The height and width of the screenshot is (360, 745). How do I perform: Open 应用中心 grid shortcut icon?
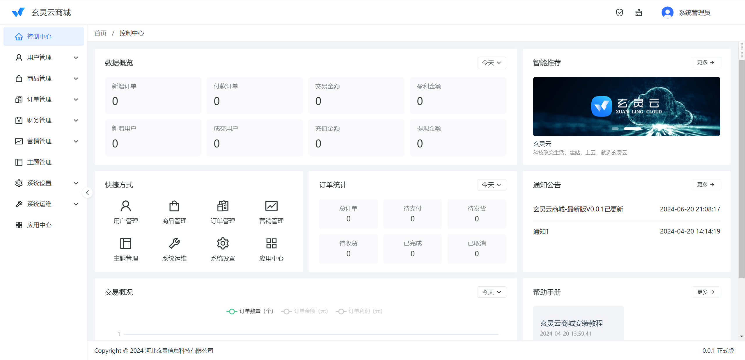tap(271, 243)
